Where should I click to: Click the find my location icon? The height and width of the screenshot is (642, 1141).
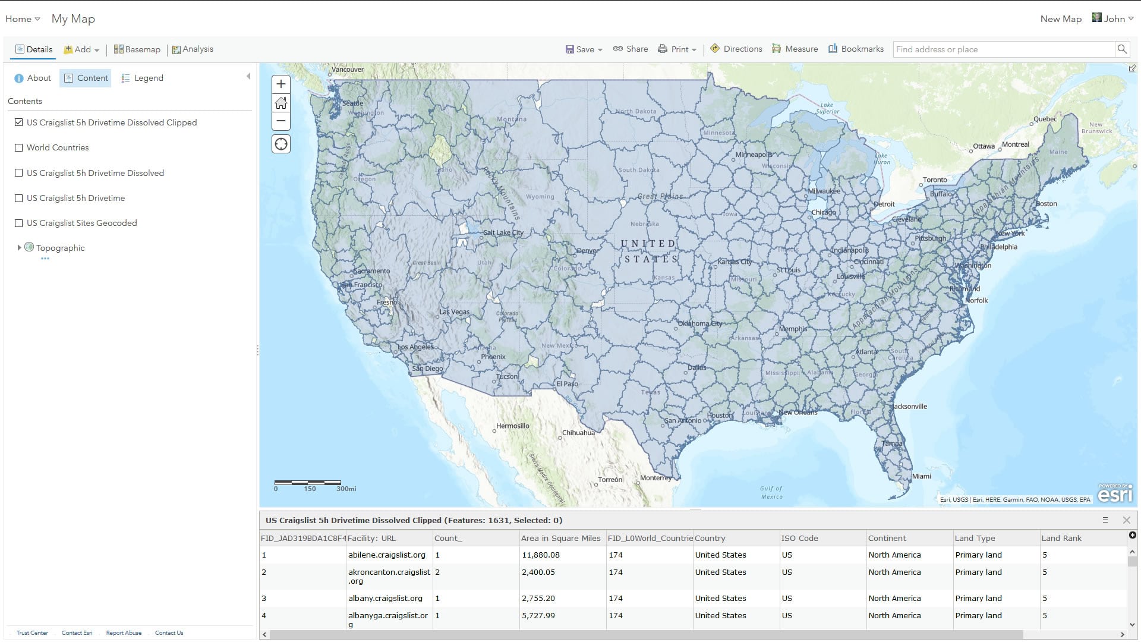[281, 144]
